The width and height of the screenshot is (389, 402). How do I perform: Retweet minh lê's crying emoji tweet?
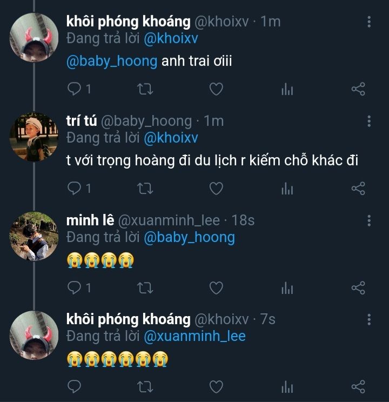(145, 287)
